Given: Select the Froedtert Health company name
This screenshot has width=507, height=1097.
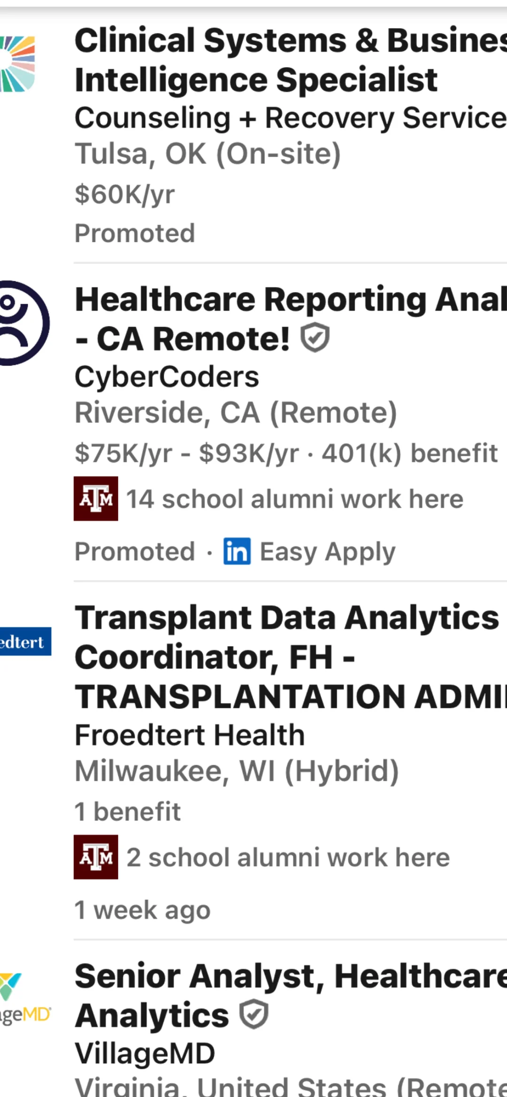Looking at the screenshot, I should pyautogui.click(x=190, y=735).
